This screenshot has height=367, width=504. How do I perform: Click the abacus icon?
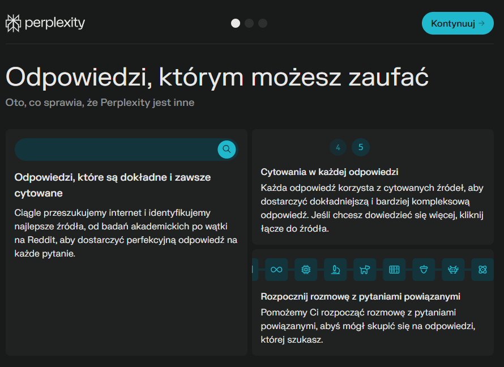click(394, 270)
